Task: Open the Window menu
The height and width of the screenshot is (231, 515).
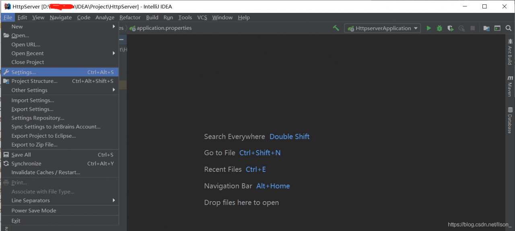Action: [222, 17]
